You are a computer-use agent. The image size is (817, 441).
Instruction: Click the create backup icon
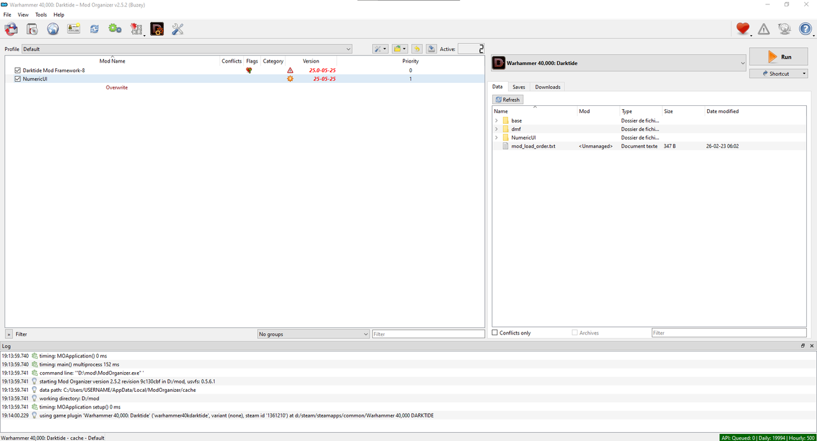pos(431,49)
